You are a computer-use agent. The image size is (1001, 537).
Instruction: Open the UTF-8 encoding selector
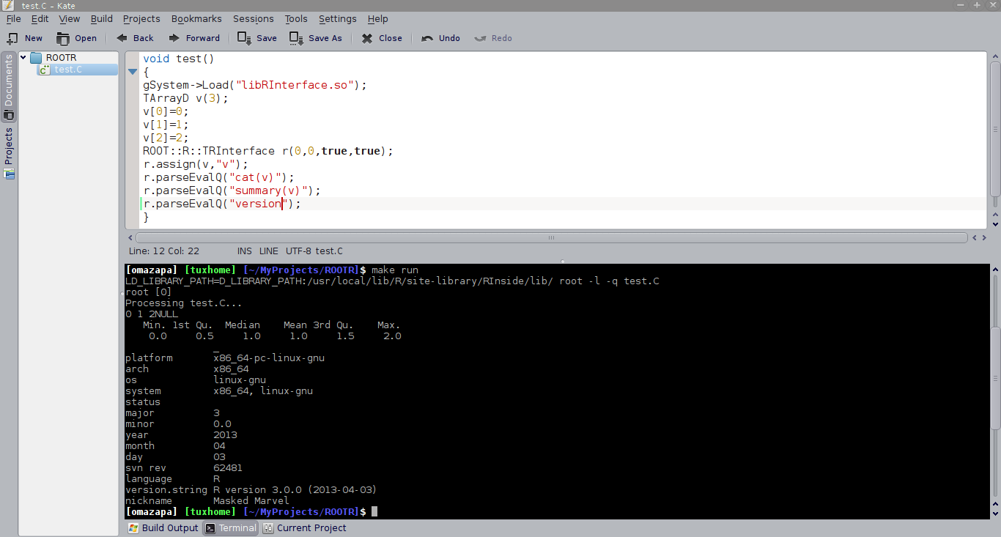pyautogui.click(x=299, y=251)
